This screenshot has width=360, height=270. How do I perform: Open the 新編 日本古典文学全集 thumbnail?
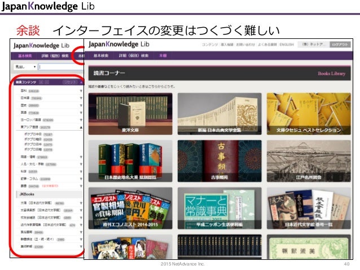pyautogui.click(x=219, y=114)
